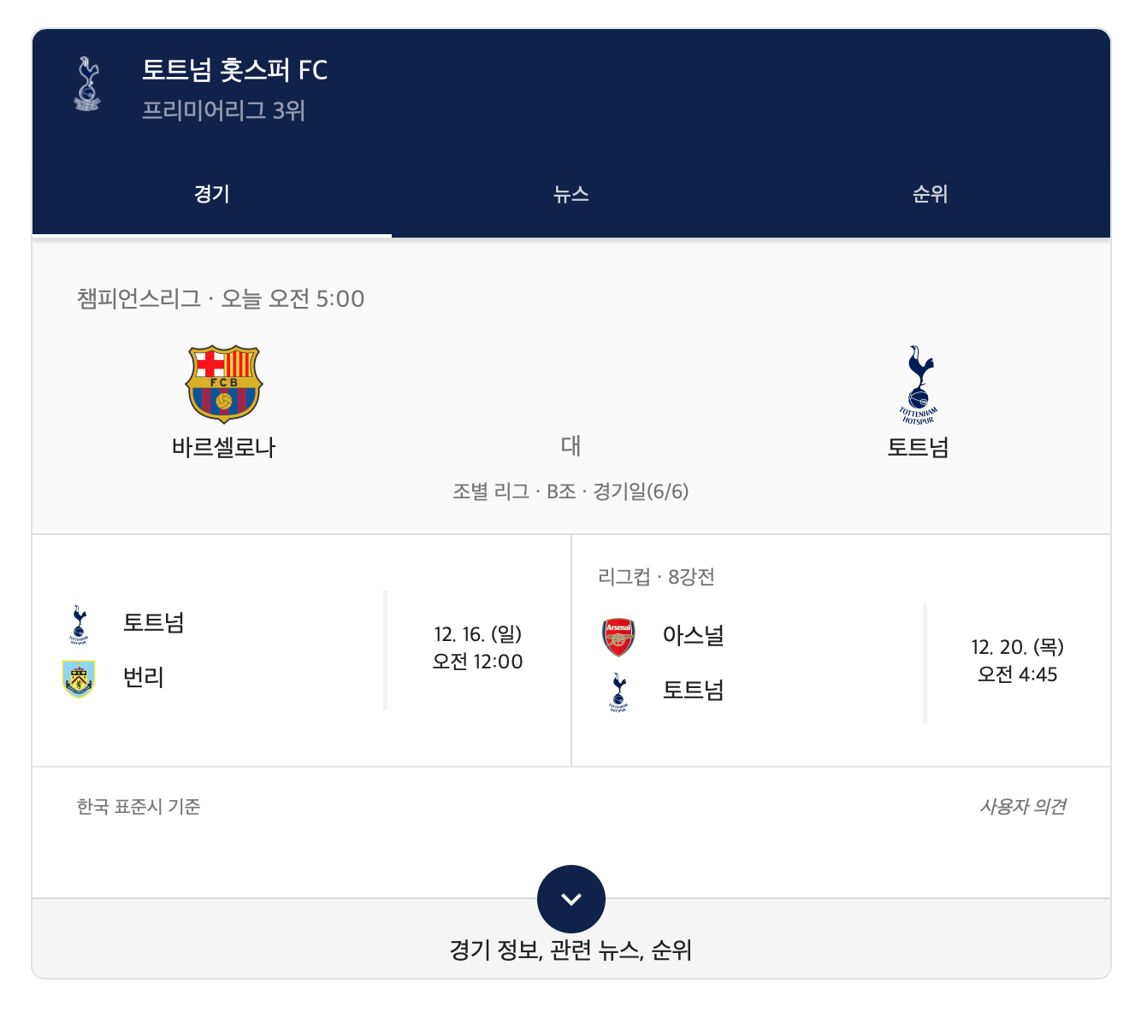Open the 토트넘 홋스퍼 FC team title
The width and height of the screenshot is (1141, 1012).
235,70
